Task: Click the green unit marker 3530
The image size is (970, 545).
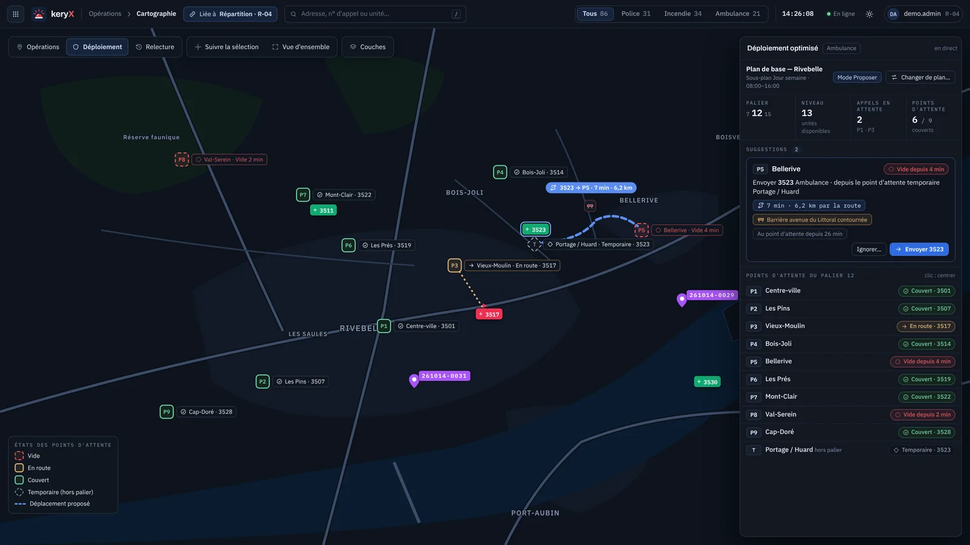Action: click(707, 381)
